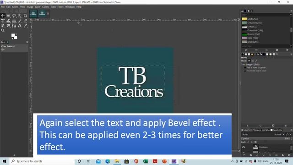This screenshot has width=293, height=165.
Task: Select the Fuzzy Select tool
Action: pyautogui.click(x=20, y=16)
